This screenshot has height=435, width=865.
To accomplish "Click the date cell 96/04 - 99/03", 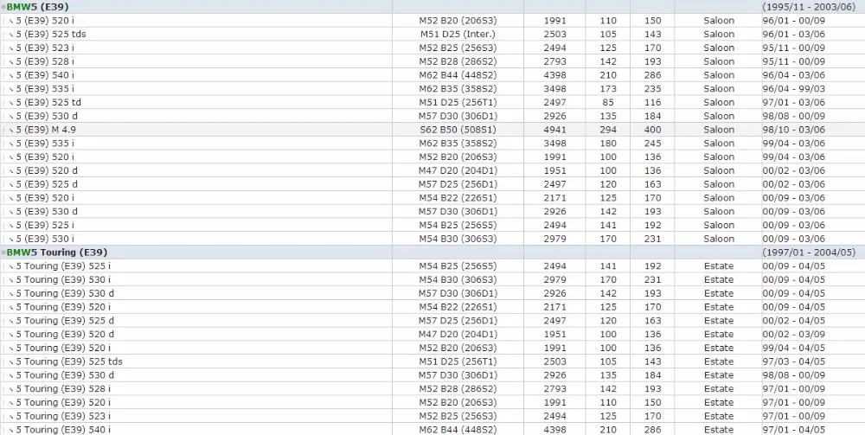I will pos(794,89).
